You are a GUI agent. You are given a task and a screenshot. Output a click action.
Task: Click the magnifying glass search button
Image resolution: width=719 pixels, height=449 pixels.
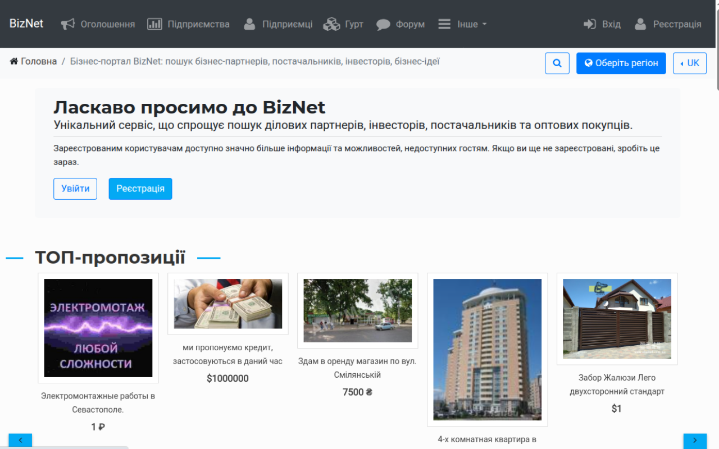(x=557, y=63)
